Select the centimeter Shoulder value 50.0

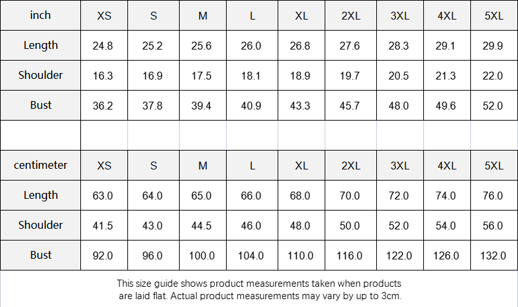pos(349,226)
